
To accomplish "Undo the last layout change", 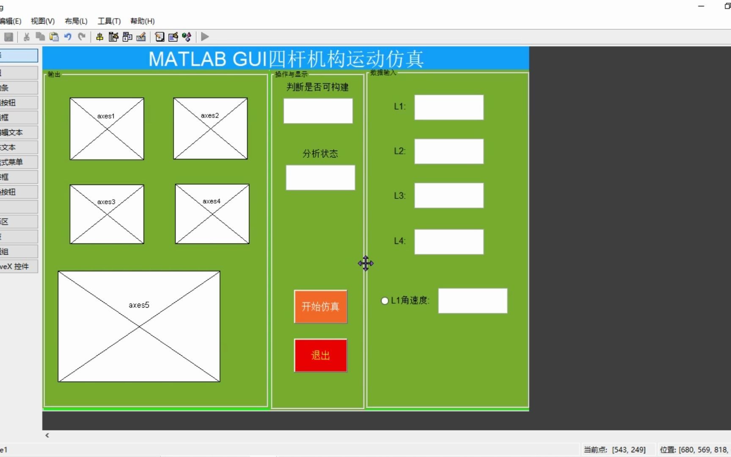I will pos(68,37).
